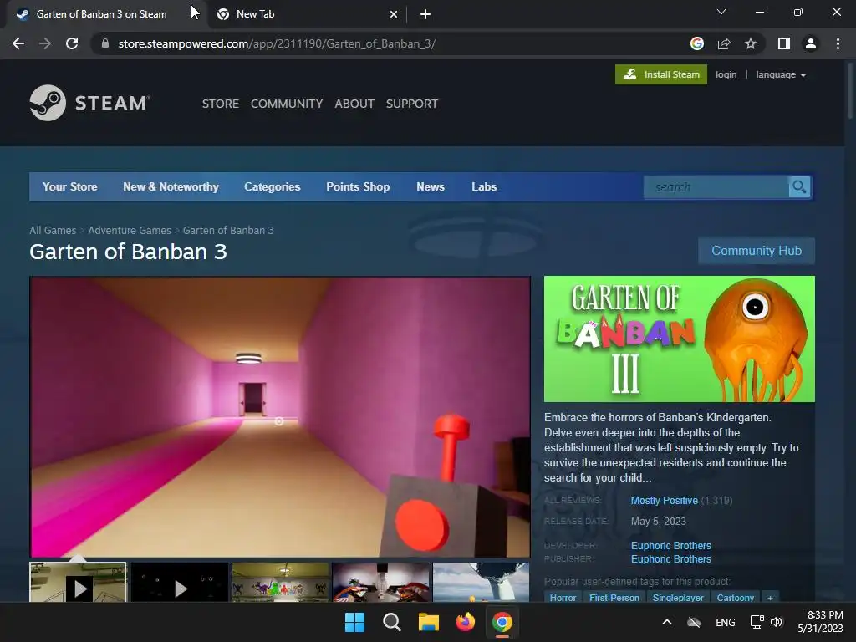Open Euphoric Brothers publisher link
The width and height of the screenshot is (856, 642).
[671, 559]
